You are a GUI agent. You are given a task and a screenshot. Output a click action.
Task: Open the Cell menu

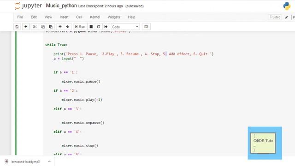pos(79,17)
